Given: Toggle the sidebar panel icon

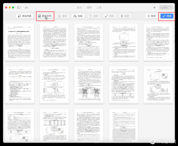Looking at the screenshot, I should tap(19, 8).
